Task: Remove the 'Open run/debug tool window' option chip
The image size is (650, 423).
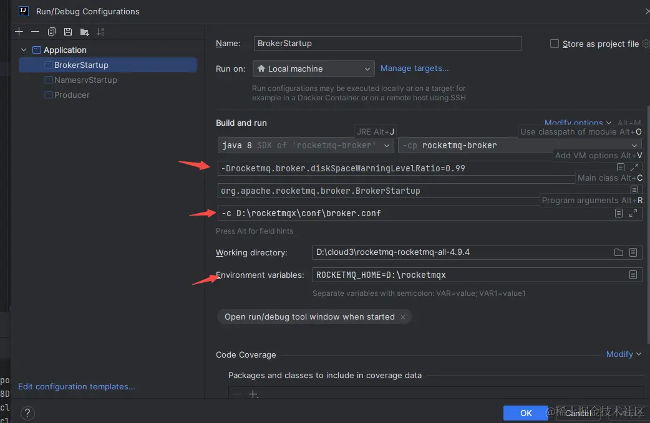Action: [403, 317]
